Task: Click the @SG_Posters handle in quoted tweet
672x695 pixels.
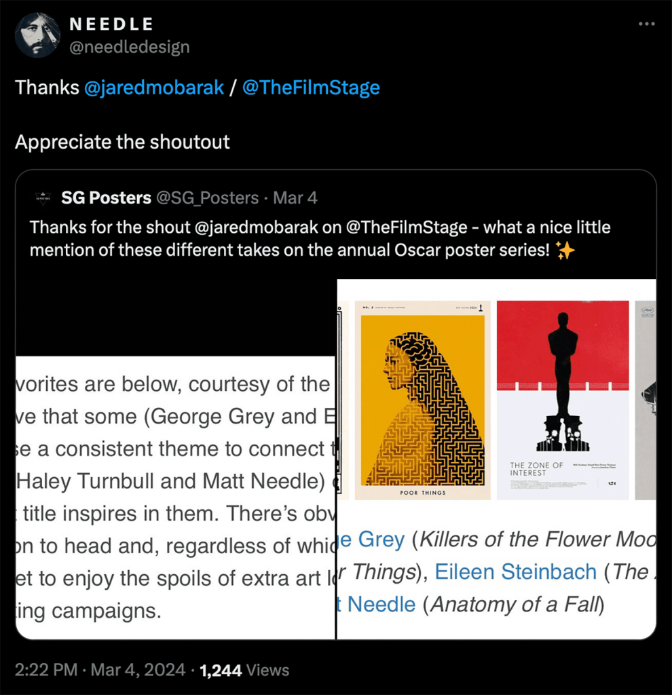Action: 208,198
